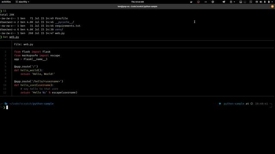Click the '__pycache__/' directory name

tap(64, 22)
